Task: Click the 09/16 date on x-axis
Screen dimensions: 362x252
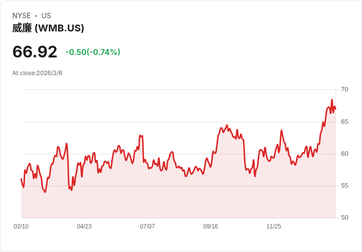Action: coord(211,226)
